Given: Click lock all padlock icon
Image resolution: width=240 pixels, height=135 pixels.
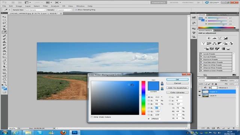Looking at the screenshot, I should pos(216,84).
